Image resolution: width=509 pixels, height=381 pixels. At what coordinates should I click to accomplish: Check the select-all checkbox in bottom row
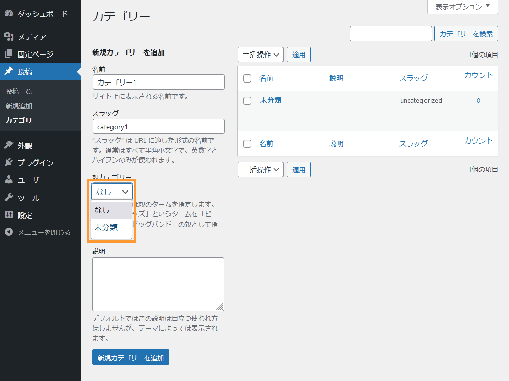point(247,143)
